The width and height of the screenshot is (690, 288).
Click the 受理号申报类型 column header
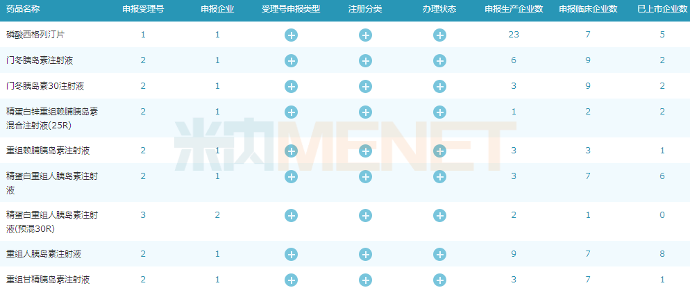tap(291, 9)
